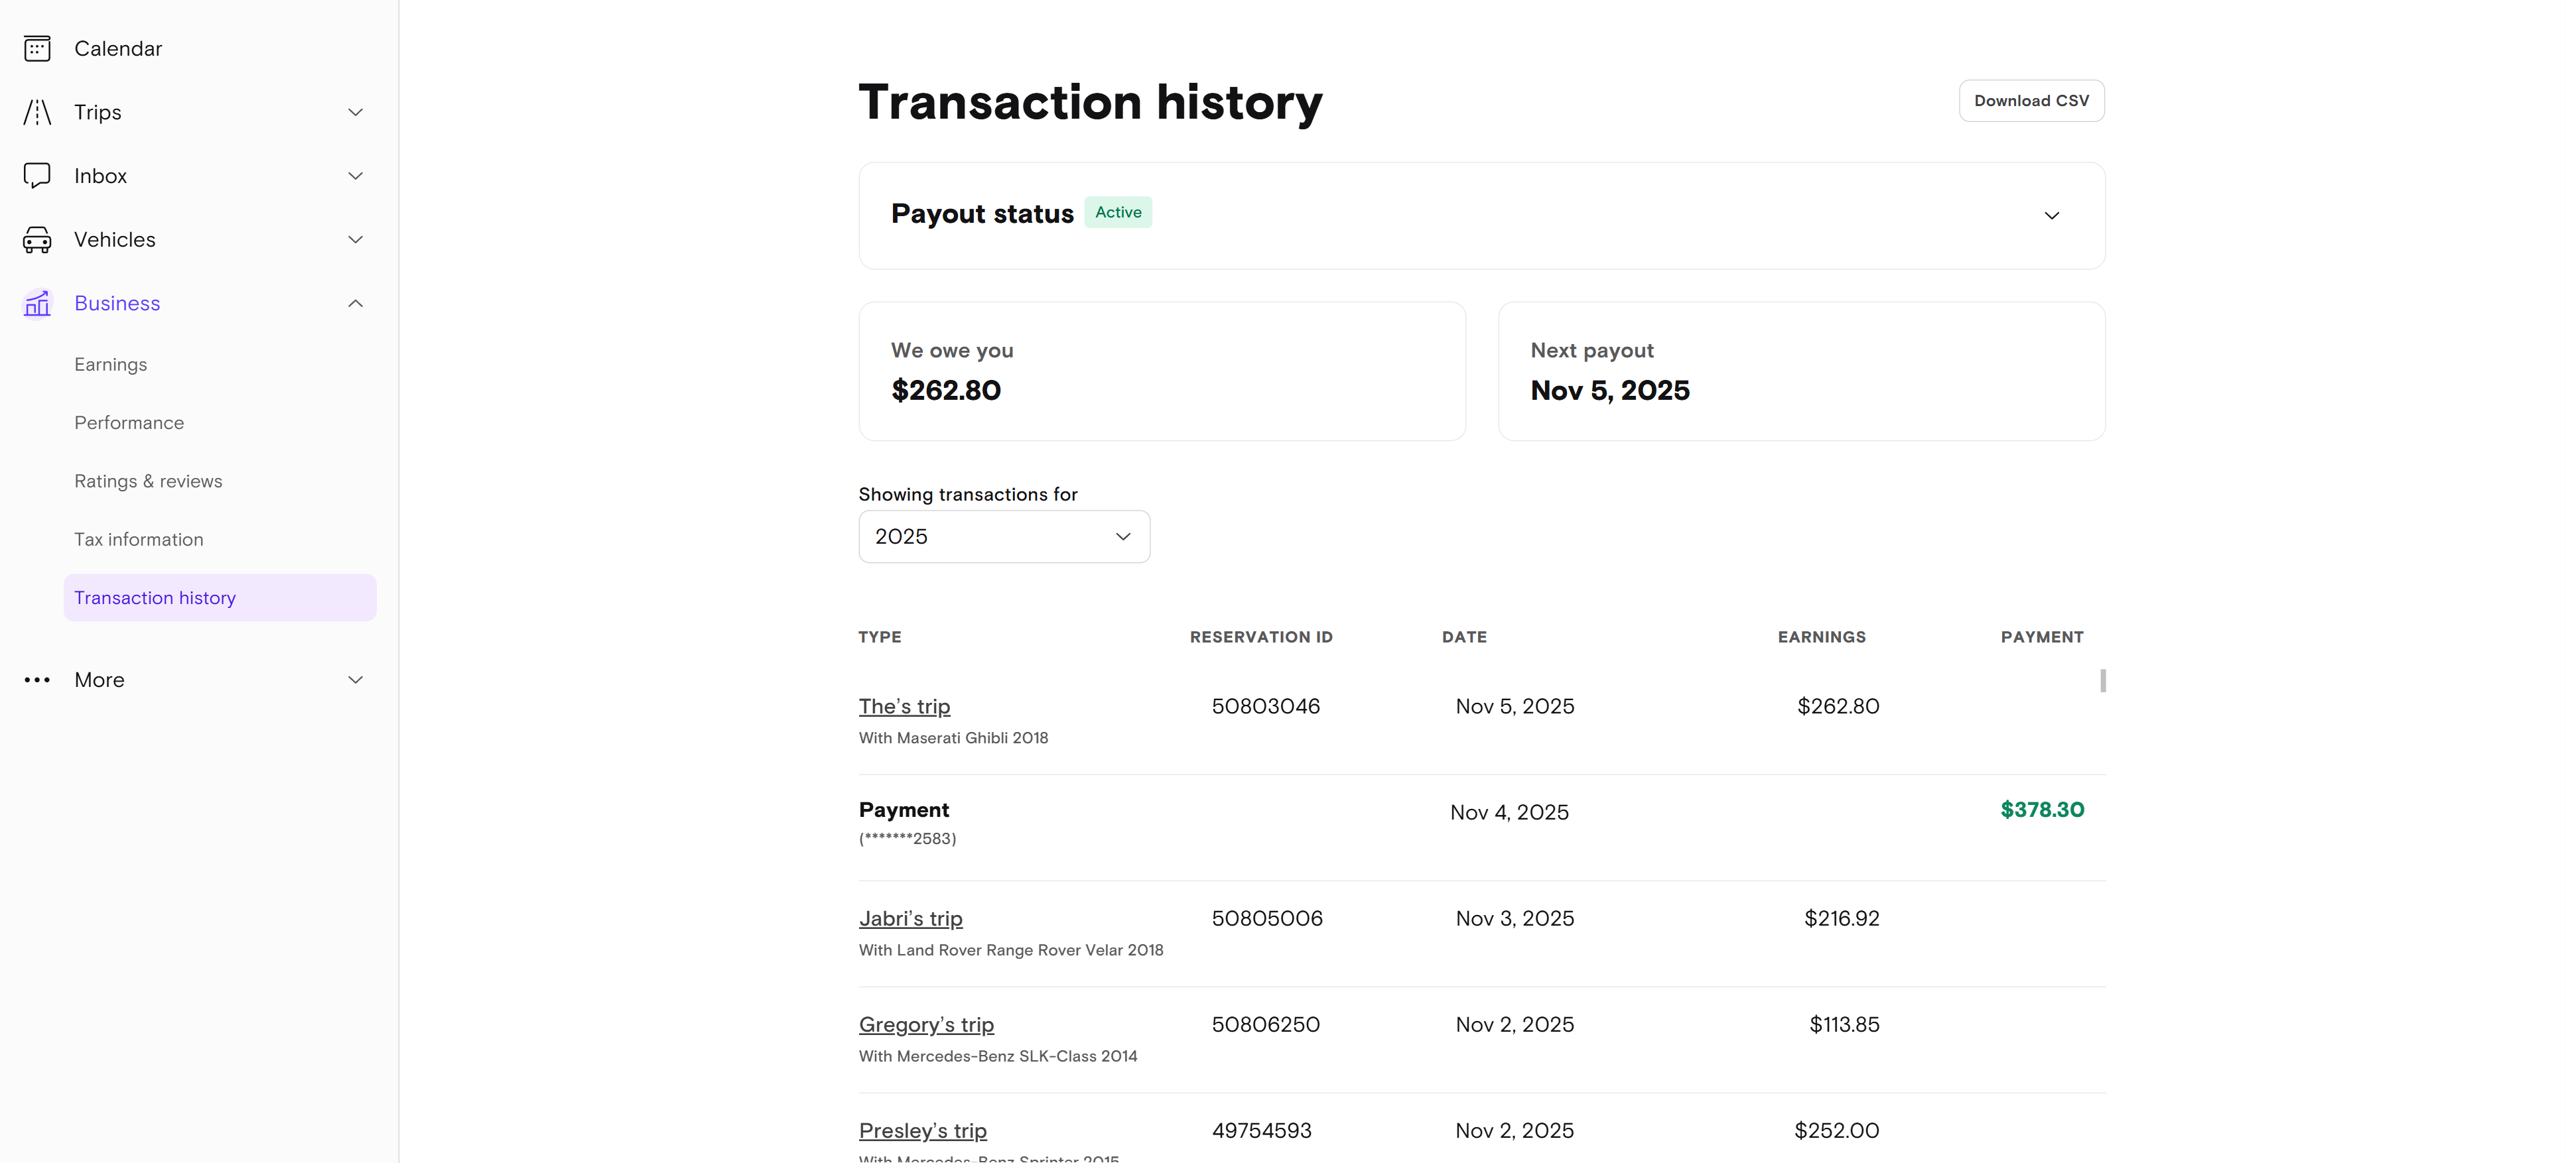Open the Calendar icon in the sidebar
This screenshot has width=2566, height=1163.
click(x=37, y=48)
